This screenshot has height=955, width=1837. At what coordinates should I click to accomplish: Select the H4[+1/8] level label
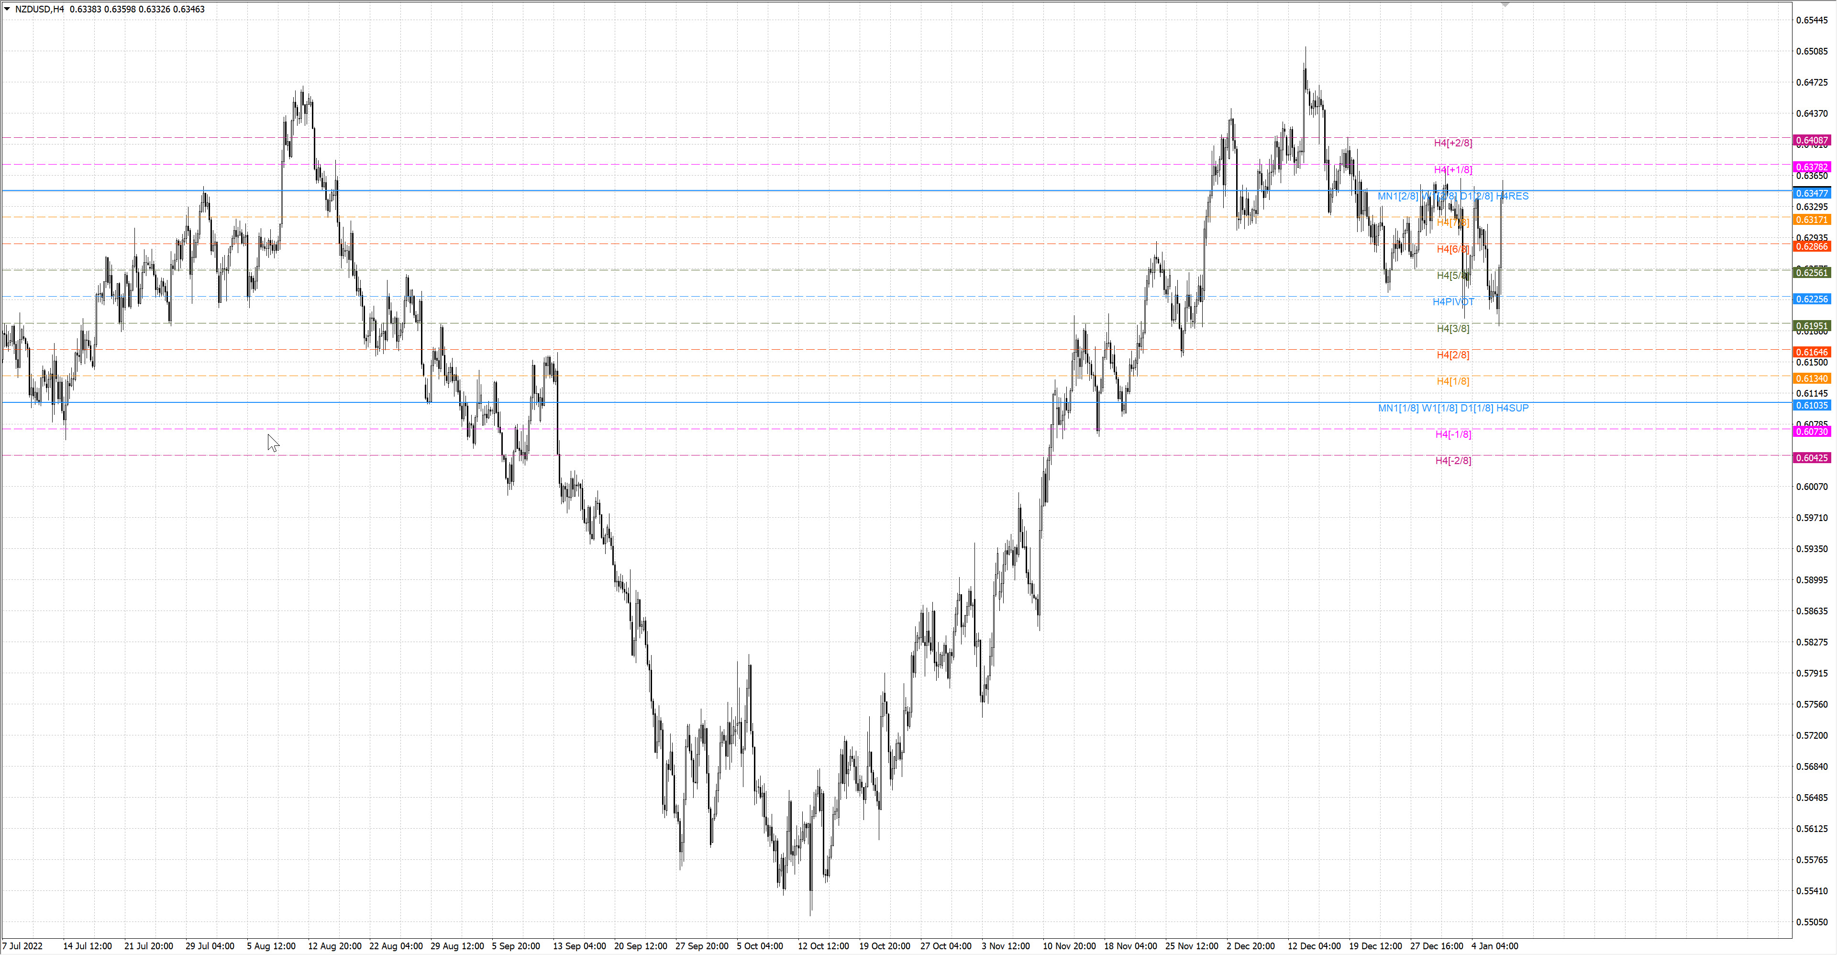[1453, 170]
